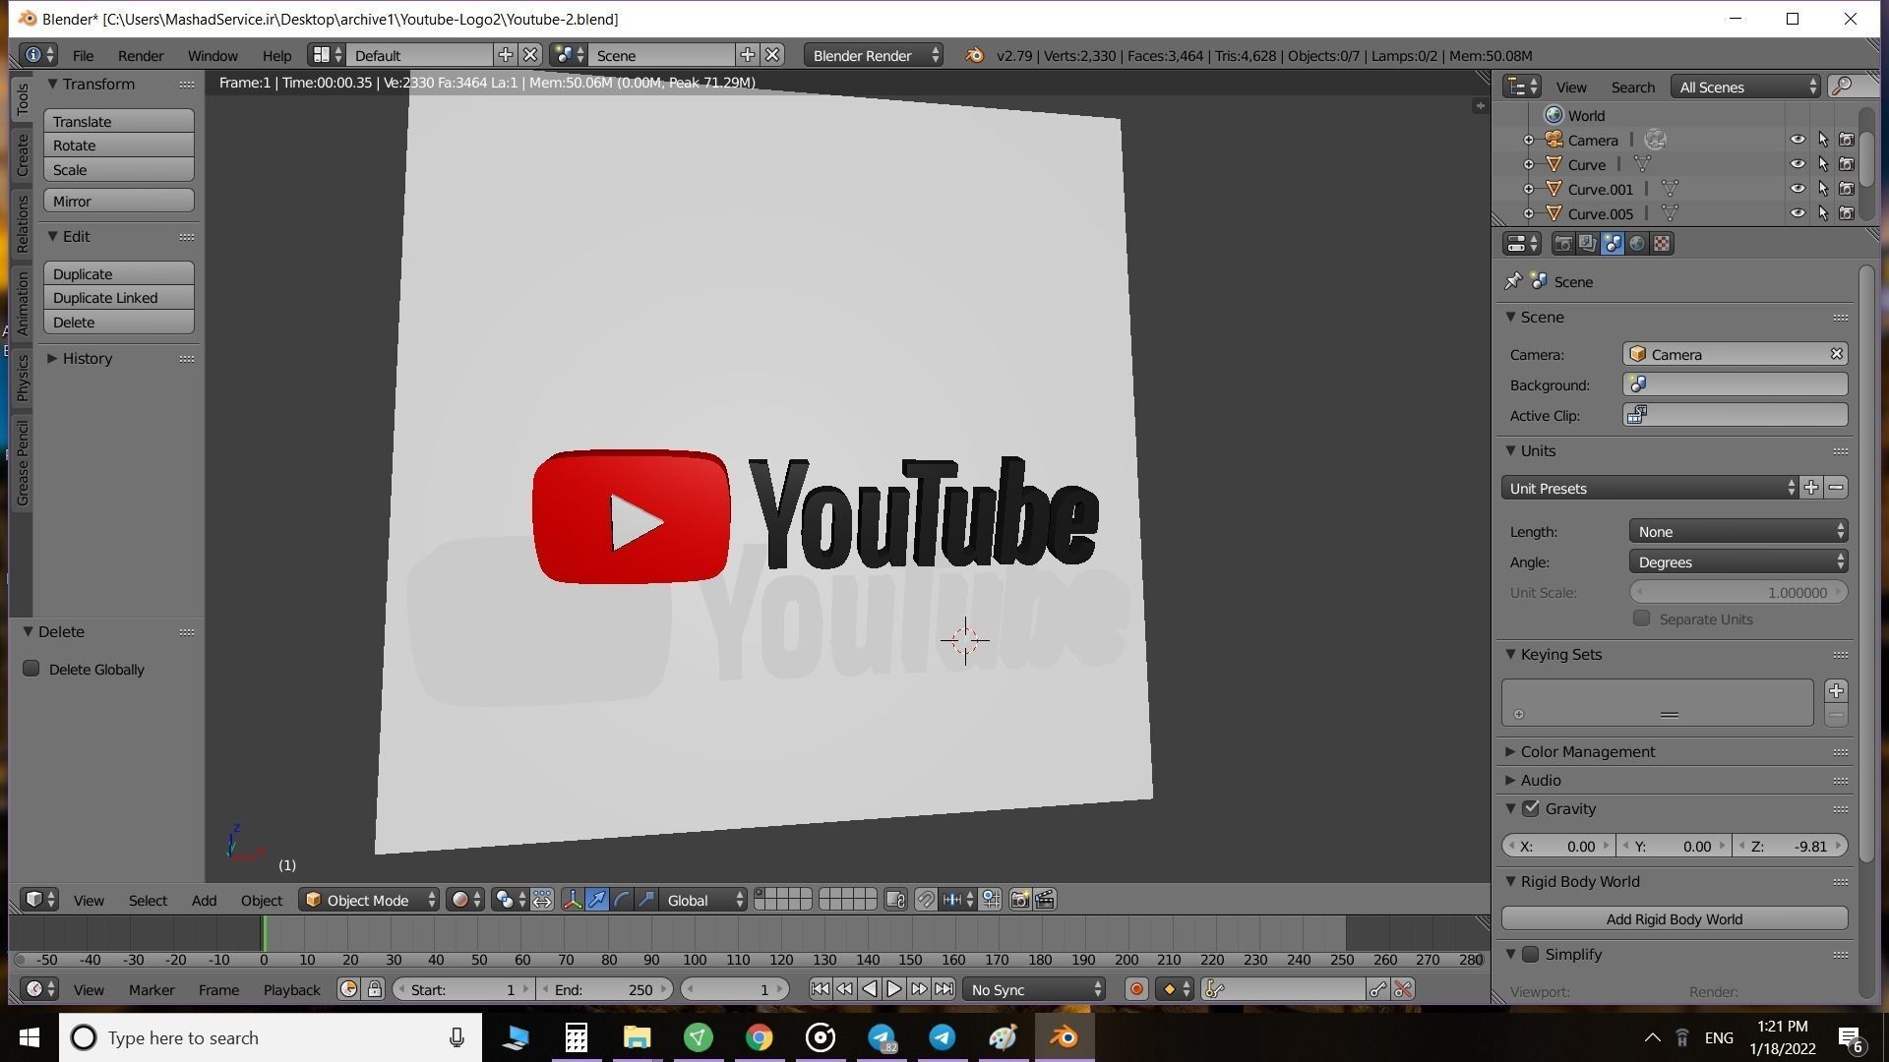This screenshot has width=1889, height=1062.
Task: Open the Render properties tab (camera icon)
Action: [1563, 244]
